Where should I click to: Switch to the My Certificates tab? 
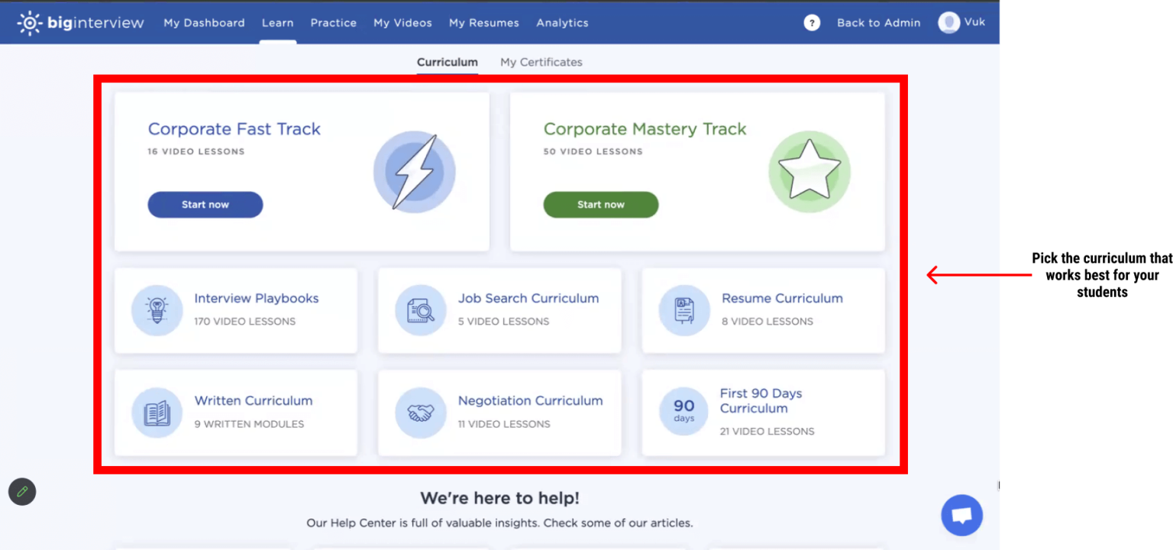[541, 63]
